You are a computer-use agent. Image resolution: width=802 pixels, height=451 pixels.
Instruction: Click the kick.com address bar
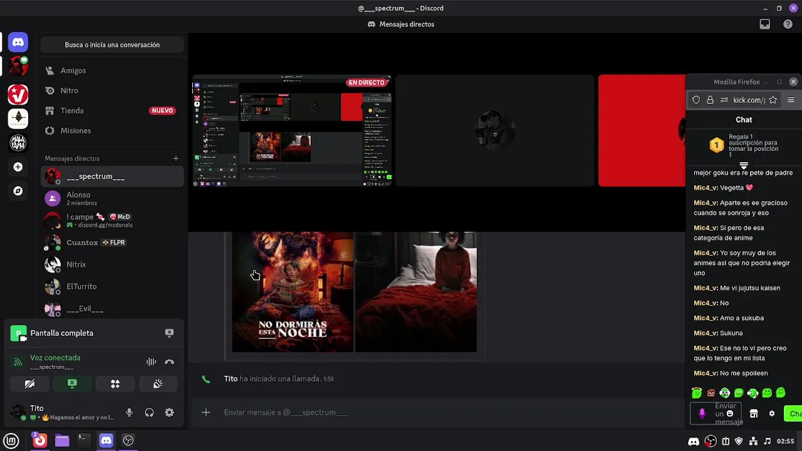click(749, 100)
